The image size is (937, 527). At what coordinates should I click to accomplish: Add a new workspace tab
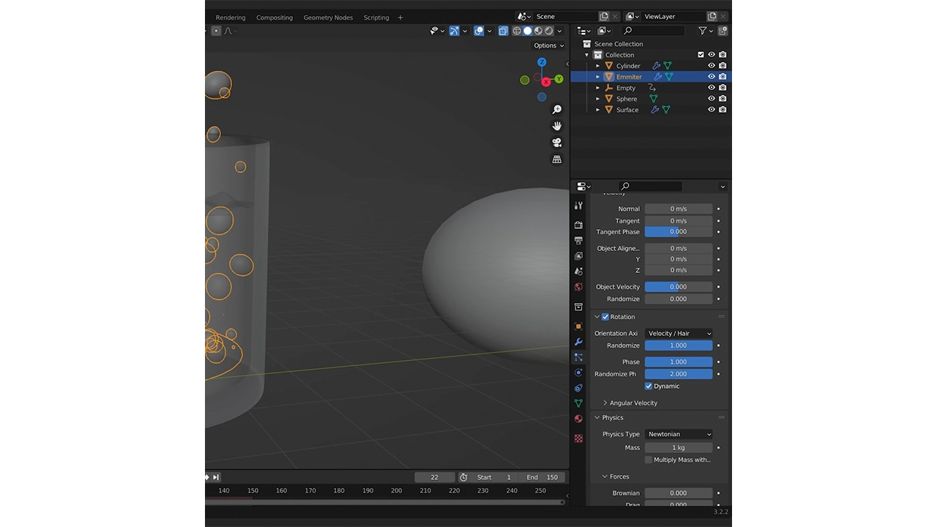pyautogui.click(x=400, y=18)
